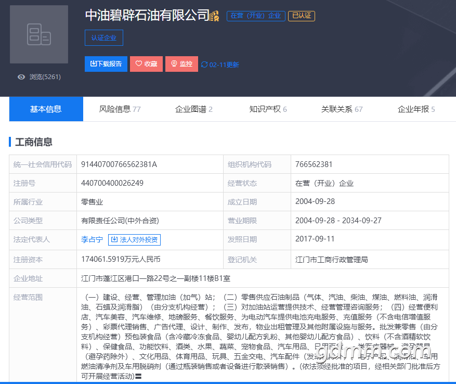
Task: Open the 企业年报 5 tab
Action: pyautogui.click(x=416, y=109)
